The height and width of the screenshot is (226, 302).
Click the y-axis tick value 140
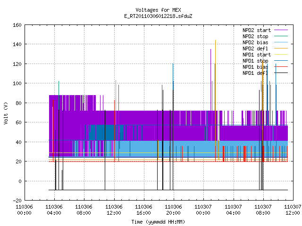tap(17, 44)
